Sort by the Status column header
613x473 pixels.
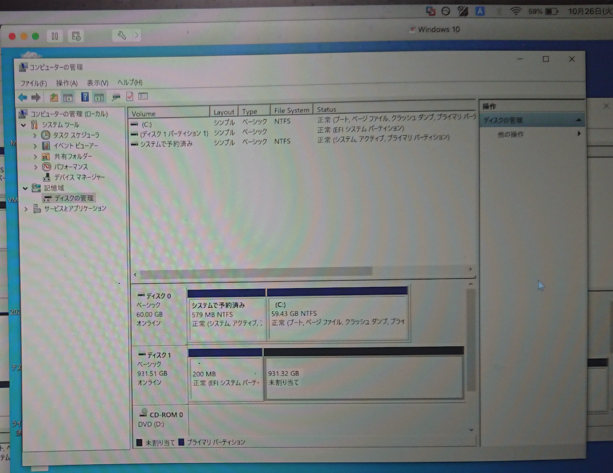tap(395, 109)
